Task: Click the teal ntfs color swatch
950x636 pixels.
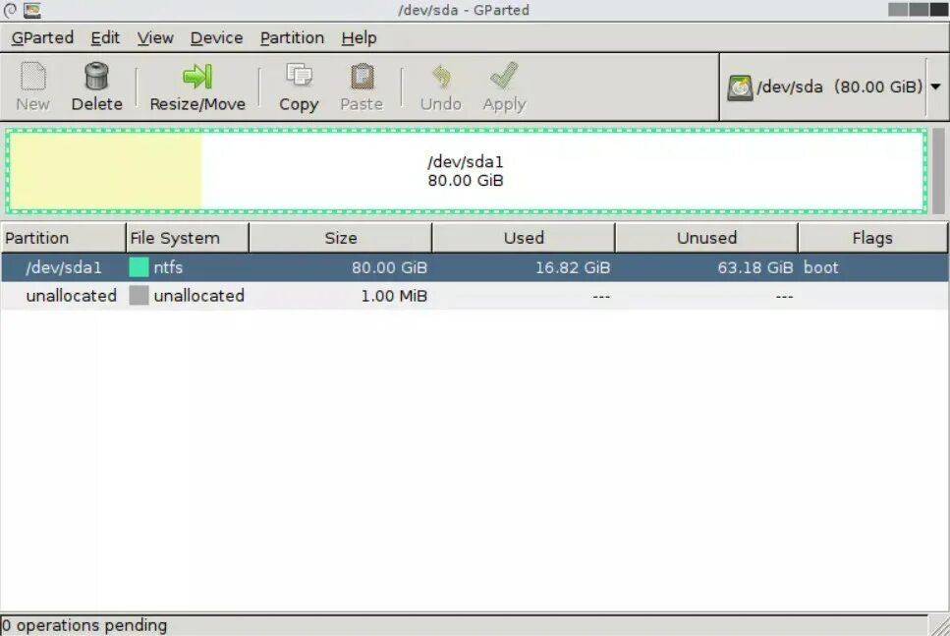Action: pos(139,267)
